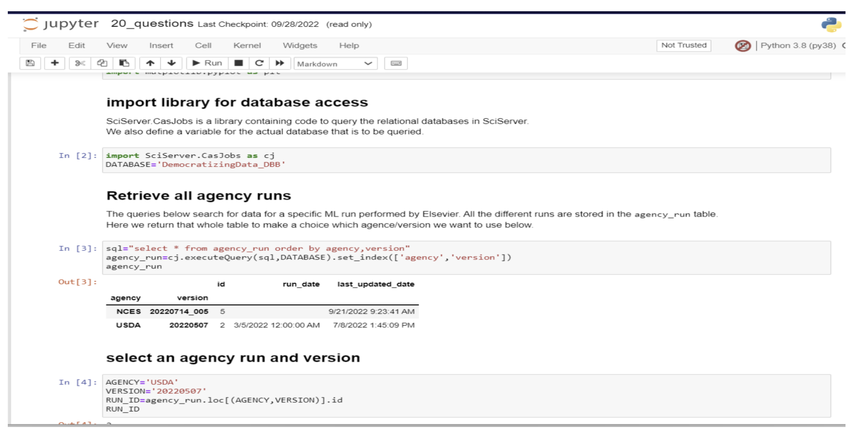Click the id column header
This screenshot has height=430, width=852.
221,284
